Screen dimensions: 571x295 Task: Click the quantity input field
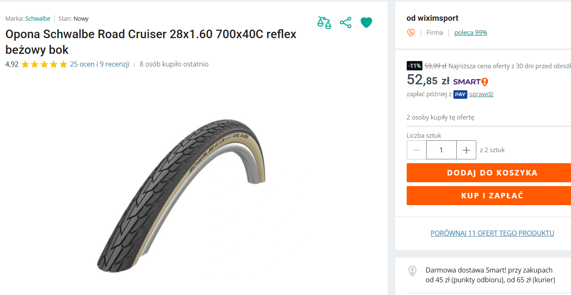pos(442,150)
